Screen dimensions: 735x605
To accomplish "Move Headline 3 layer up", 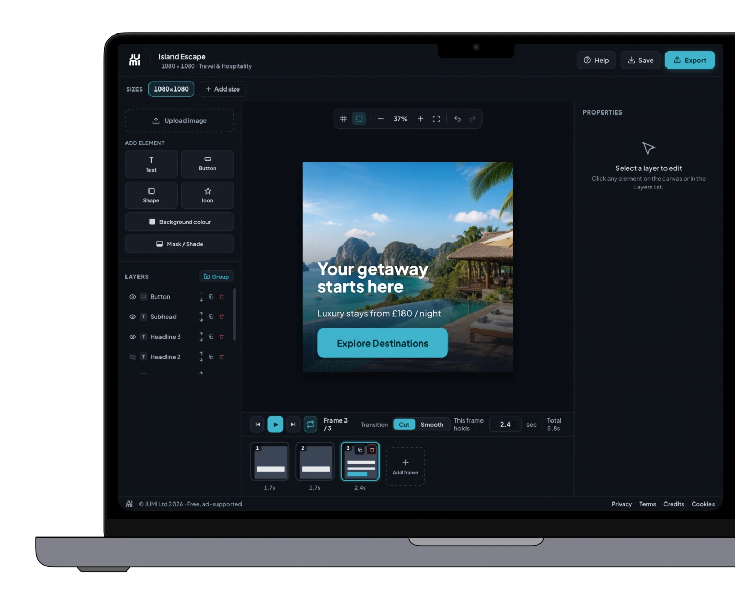I will pos(201,334).
